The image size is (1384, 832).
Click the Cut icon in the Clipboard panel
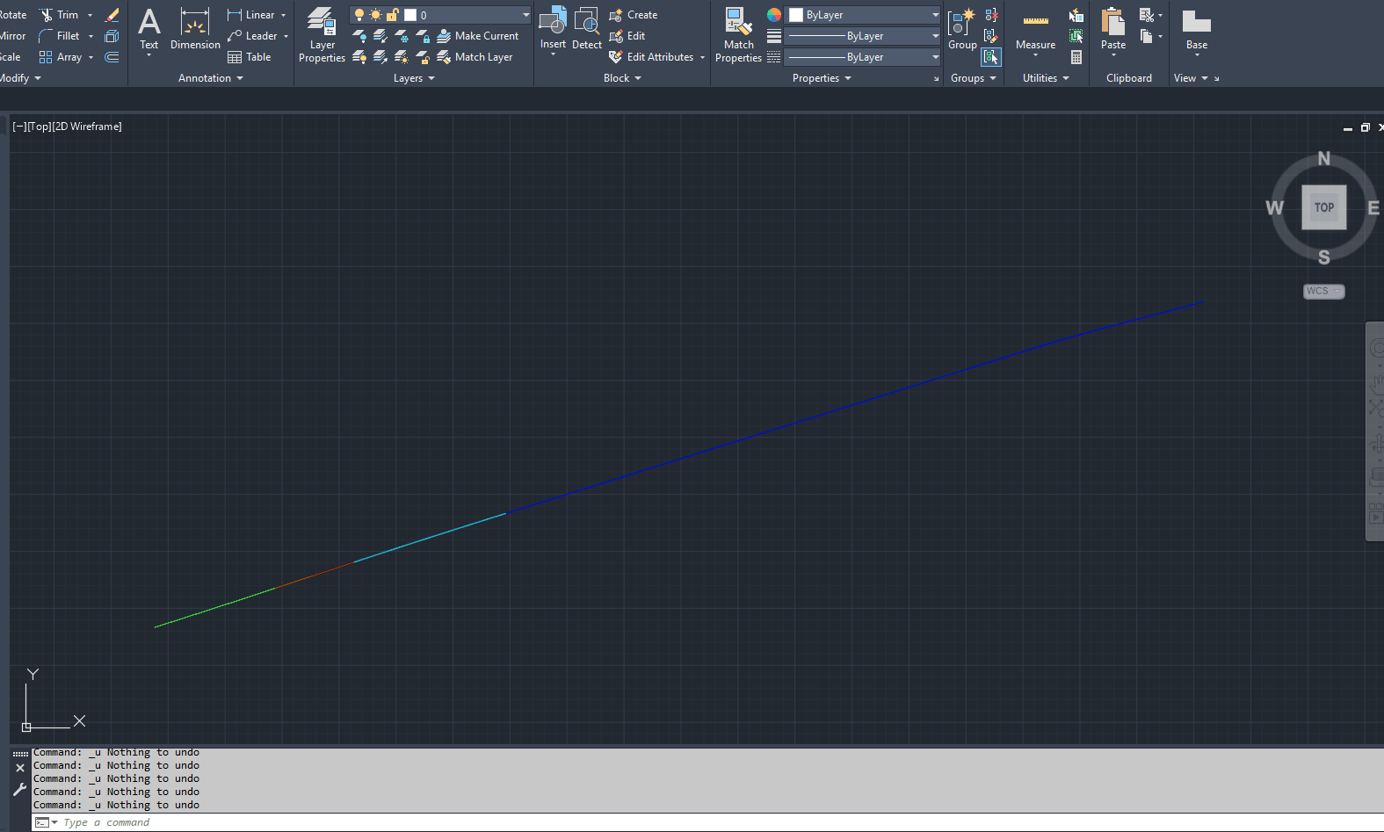pos(1146,15)
